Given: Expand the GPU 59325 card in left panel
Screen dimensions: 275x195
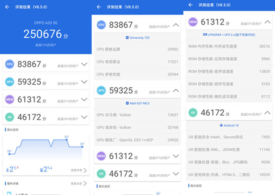Looking at the screenshot, I should (x=84, y=81).
